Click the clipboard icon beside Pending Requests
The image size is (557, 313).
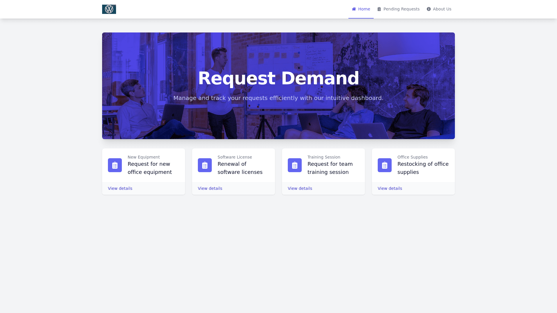coord(379,9)
